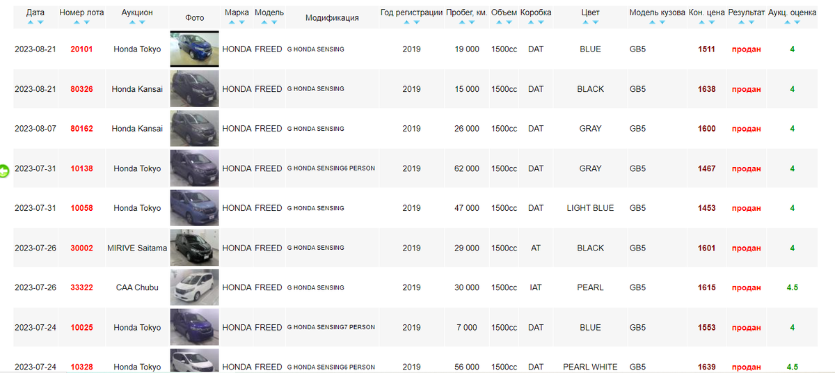
Task: Open lot number 20101
Action: tap(81, 49)
